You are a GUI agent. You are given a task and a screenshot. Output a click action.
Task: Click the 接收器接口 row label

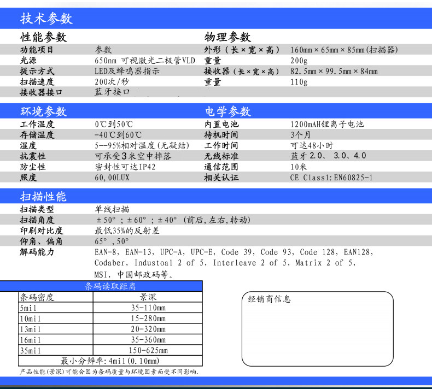pyautogui.click(x=41, y=92)
